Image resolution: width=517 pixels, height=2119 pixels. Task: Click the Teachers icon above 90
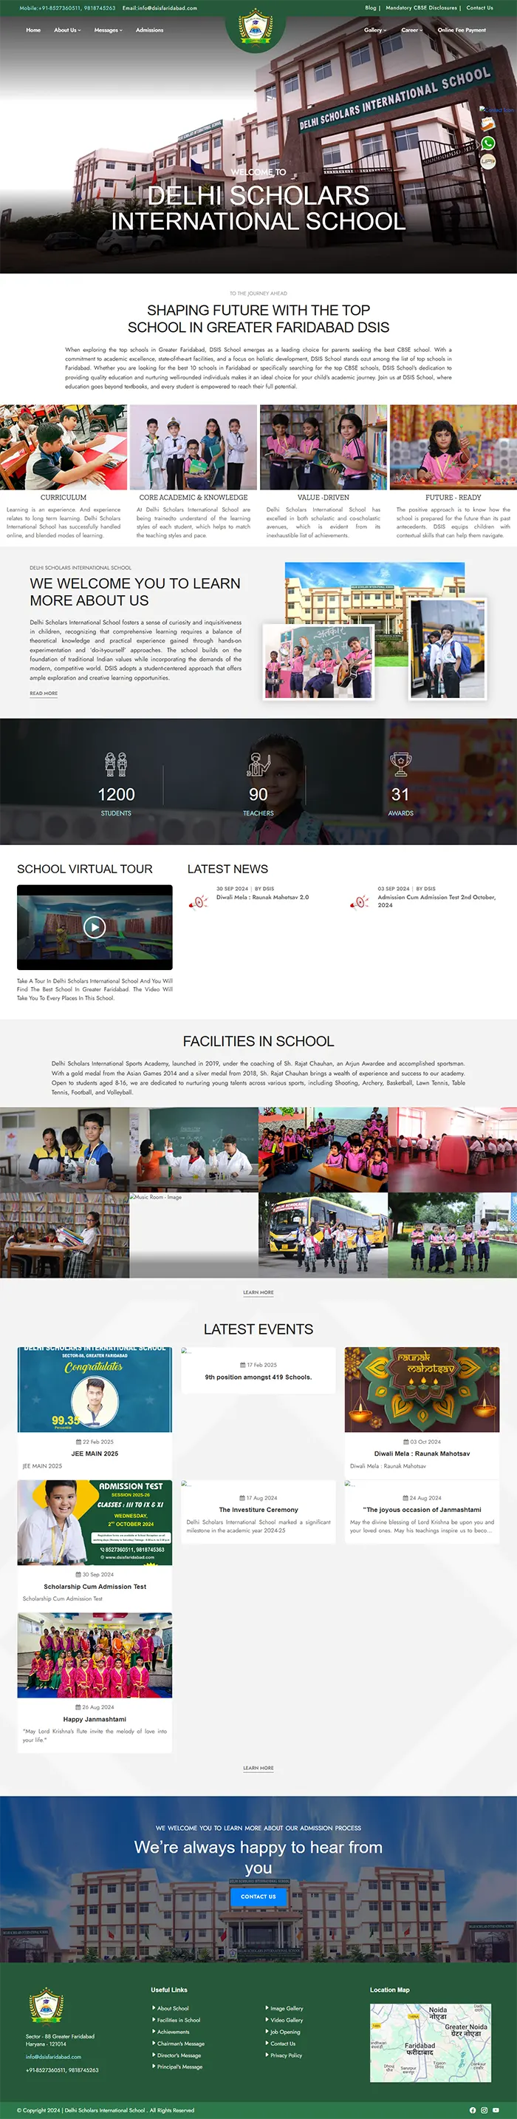pos(258,764)
